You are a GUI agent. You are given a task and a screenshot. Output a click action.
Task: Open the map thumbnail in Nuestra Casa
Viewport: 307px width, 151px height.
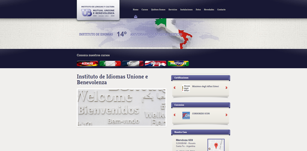coord(216,145)
